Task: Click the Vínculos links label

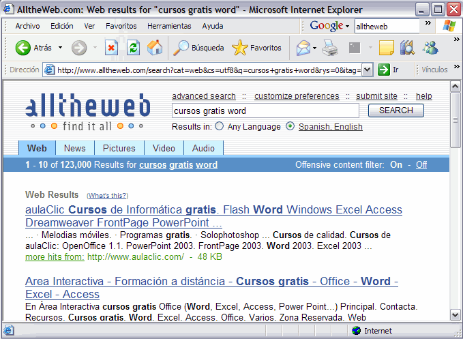Action: (434, 70)
